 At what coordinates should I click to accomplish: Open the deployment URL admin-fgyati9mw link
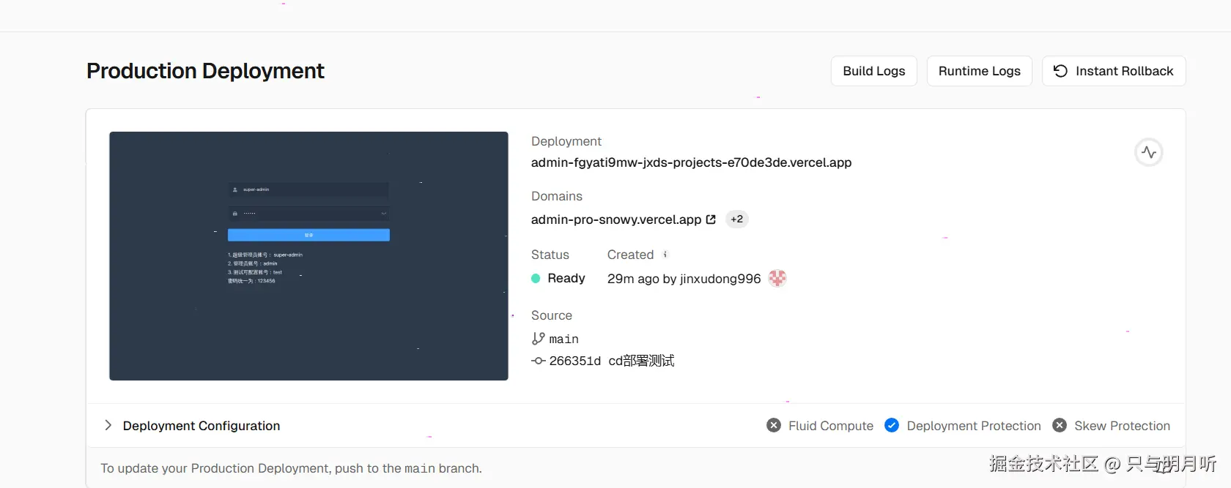pyautogui.click(x=691, y=162)
